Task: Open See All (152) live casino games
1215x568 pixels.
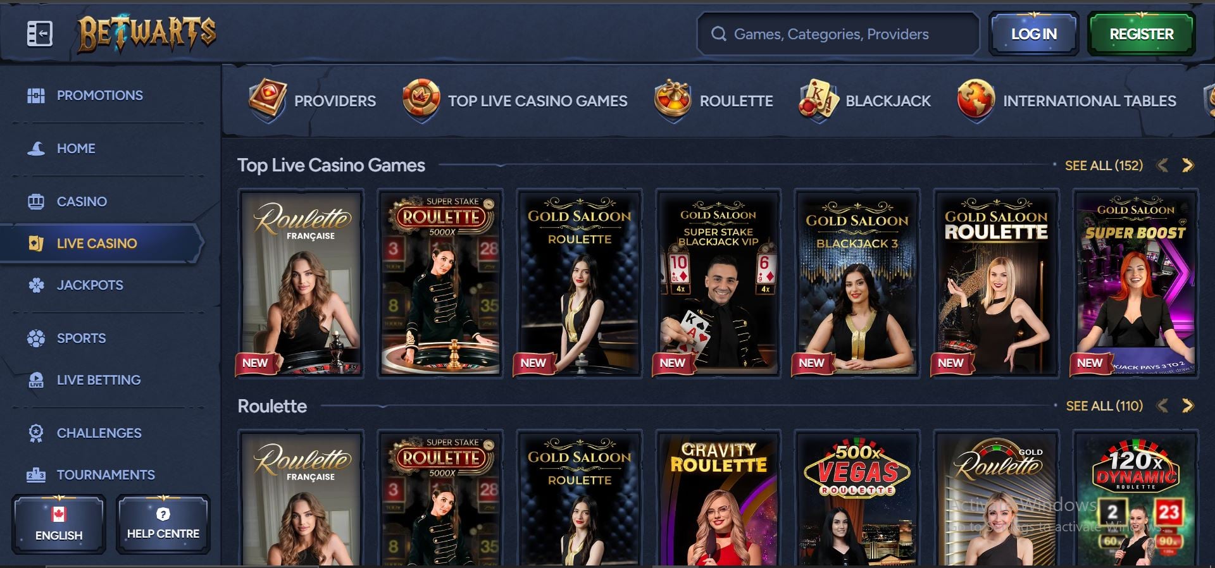Action: coord(1104,166)
